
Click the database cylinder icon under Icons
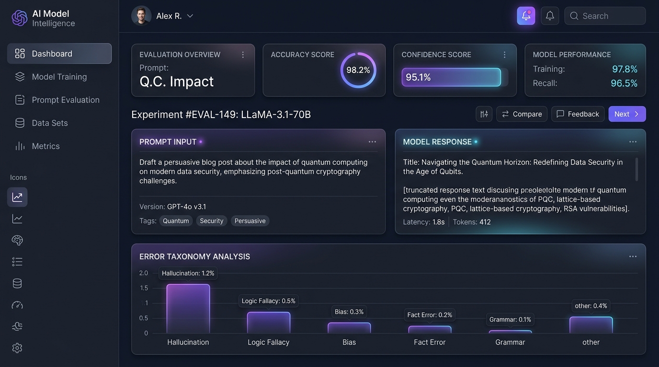coord(17,283)
